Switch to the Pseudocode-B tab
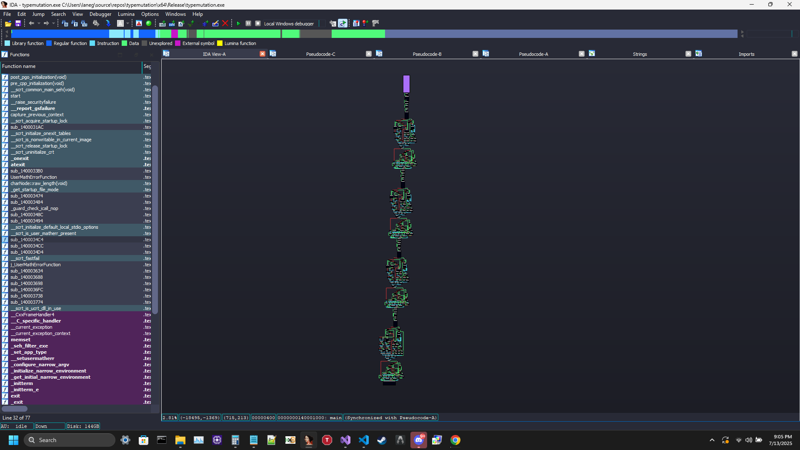Screen dimensions: 800x450 427,54
